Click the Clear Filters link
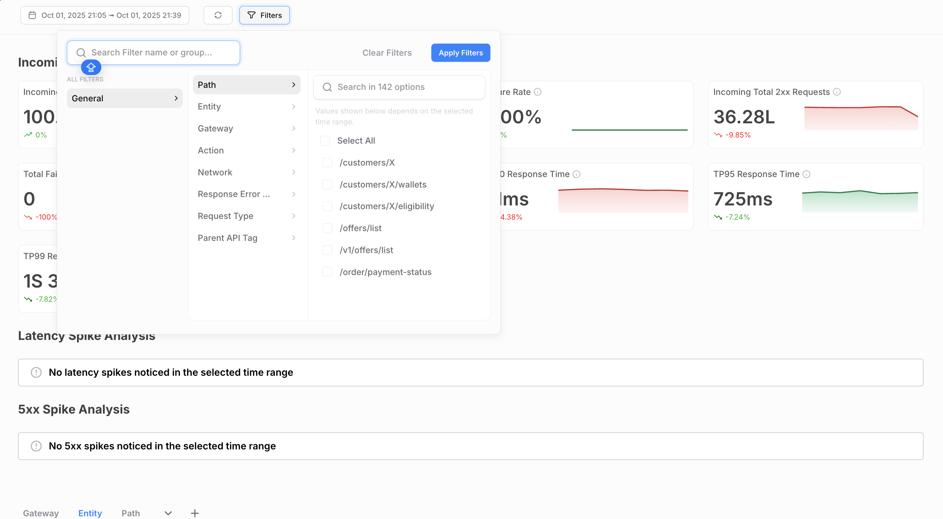Viewport: 943px width, 519px height. click(387, 53)
